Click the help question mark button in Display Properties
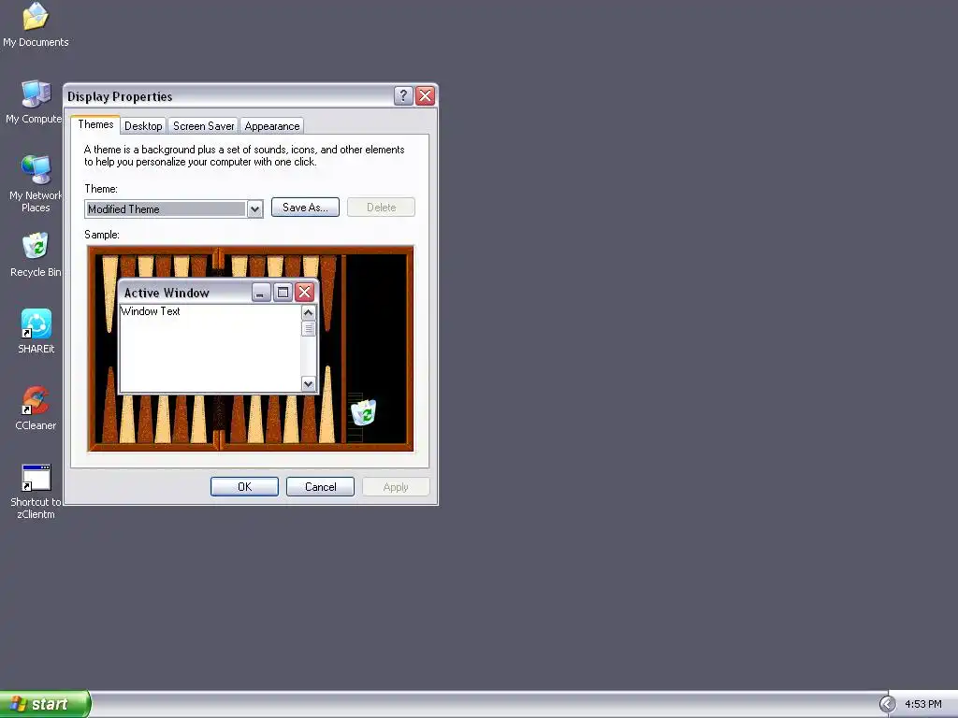The image size is (958, 718). (x=403, y=96)
